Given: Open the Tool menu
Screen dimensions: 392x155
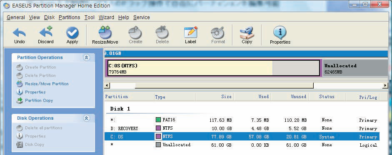Looking at the screenshot, I should [89, 17].
